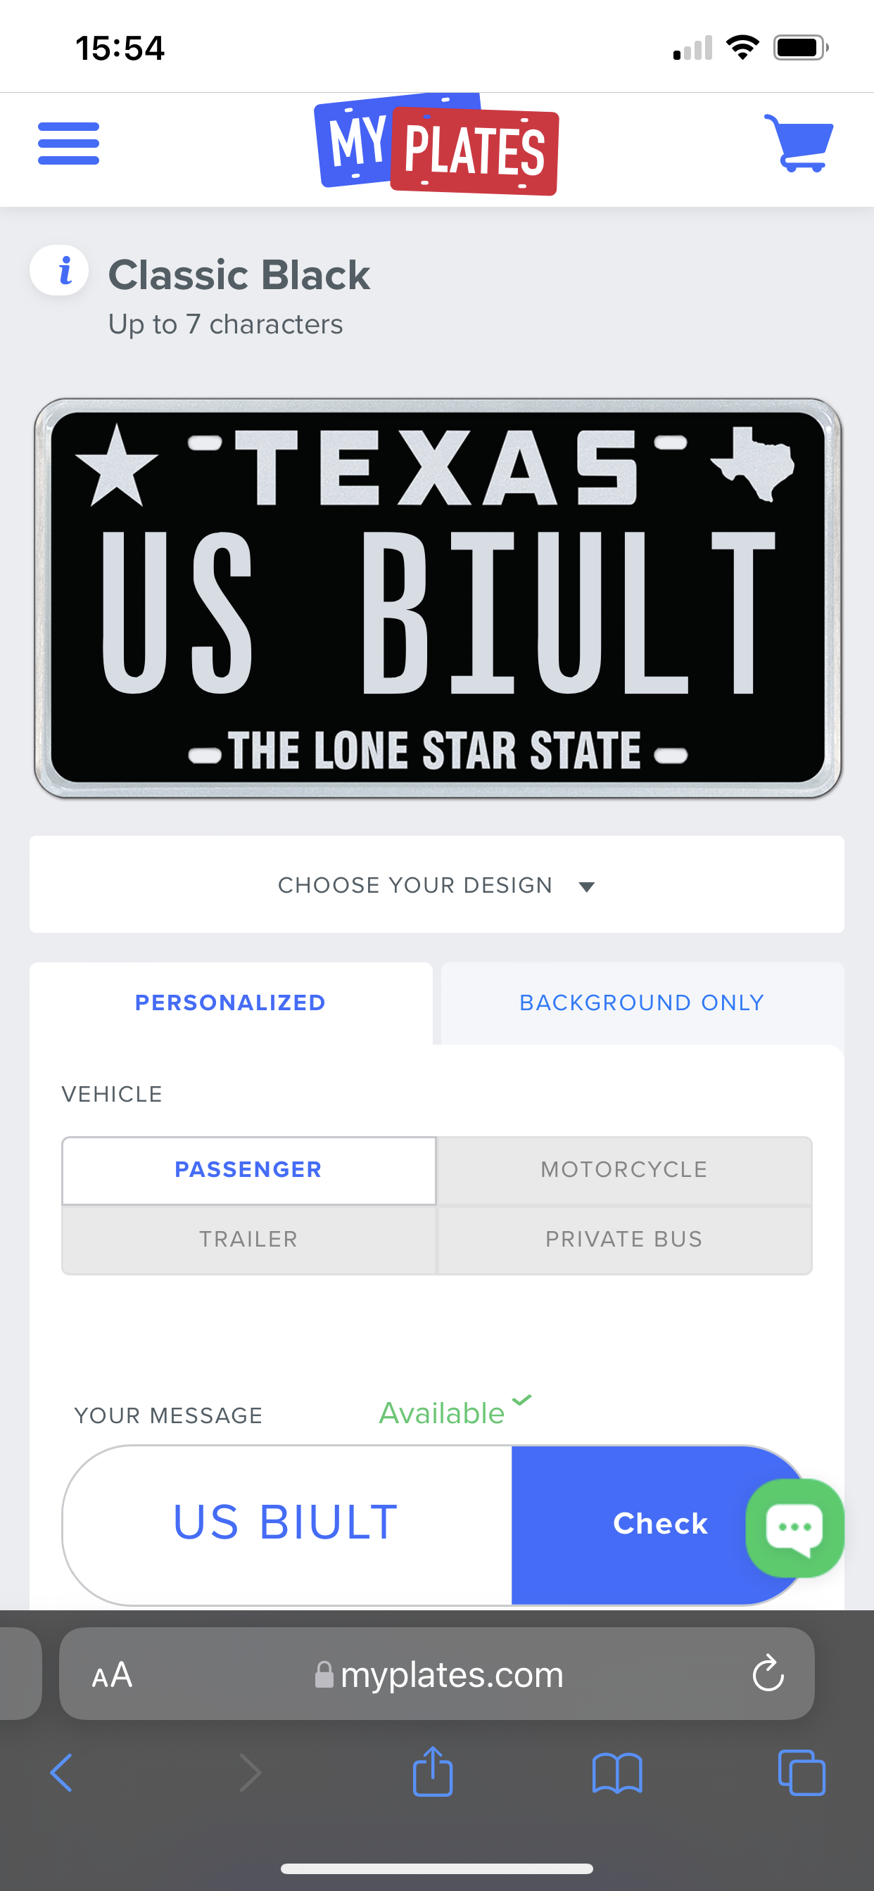Select Motorcycle vehicle type
This screenshot has width=874, height=1891.
point(624,1170)
